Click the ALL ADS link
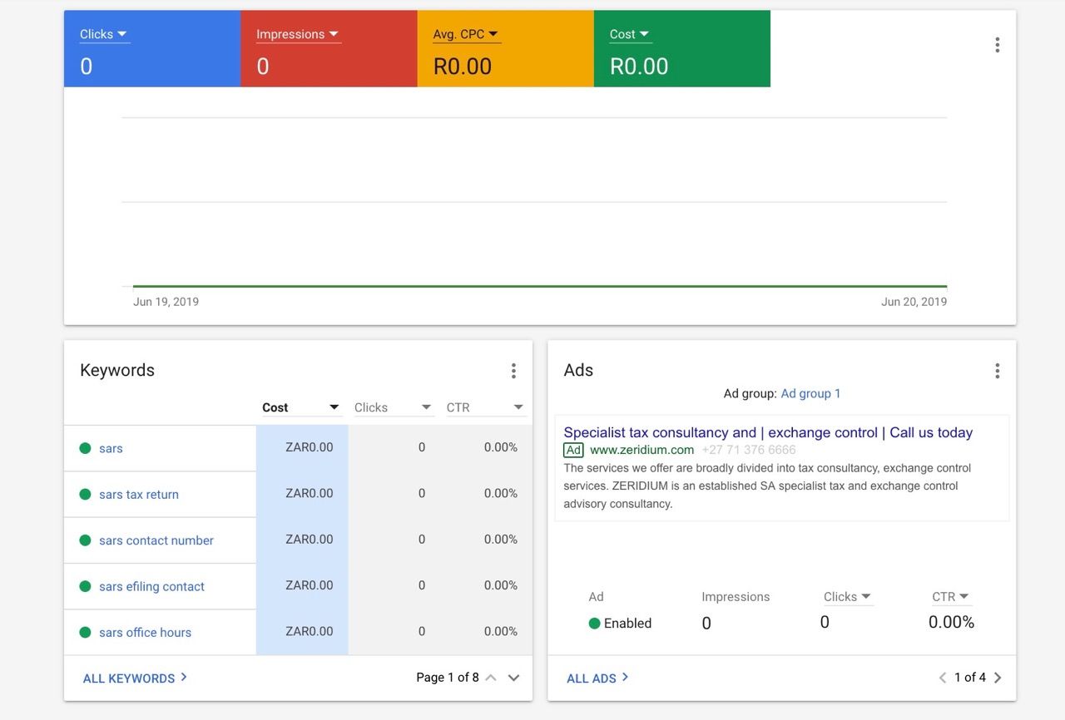 coord(597,678)
